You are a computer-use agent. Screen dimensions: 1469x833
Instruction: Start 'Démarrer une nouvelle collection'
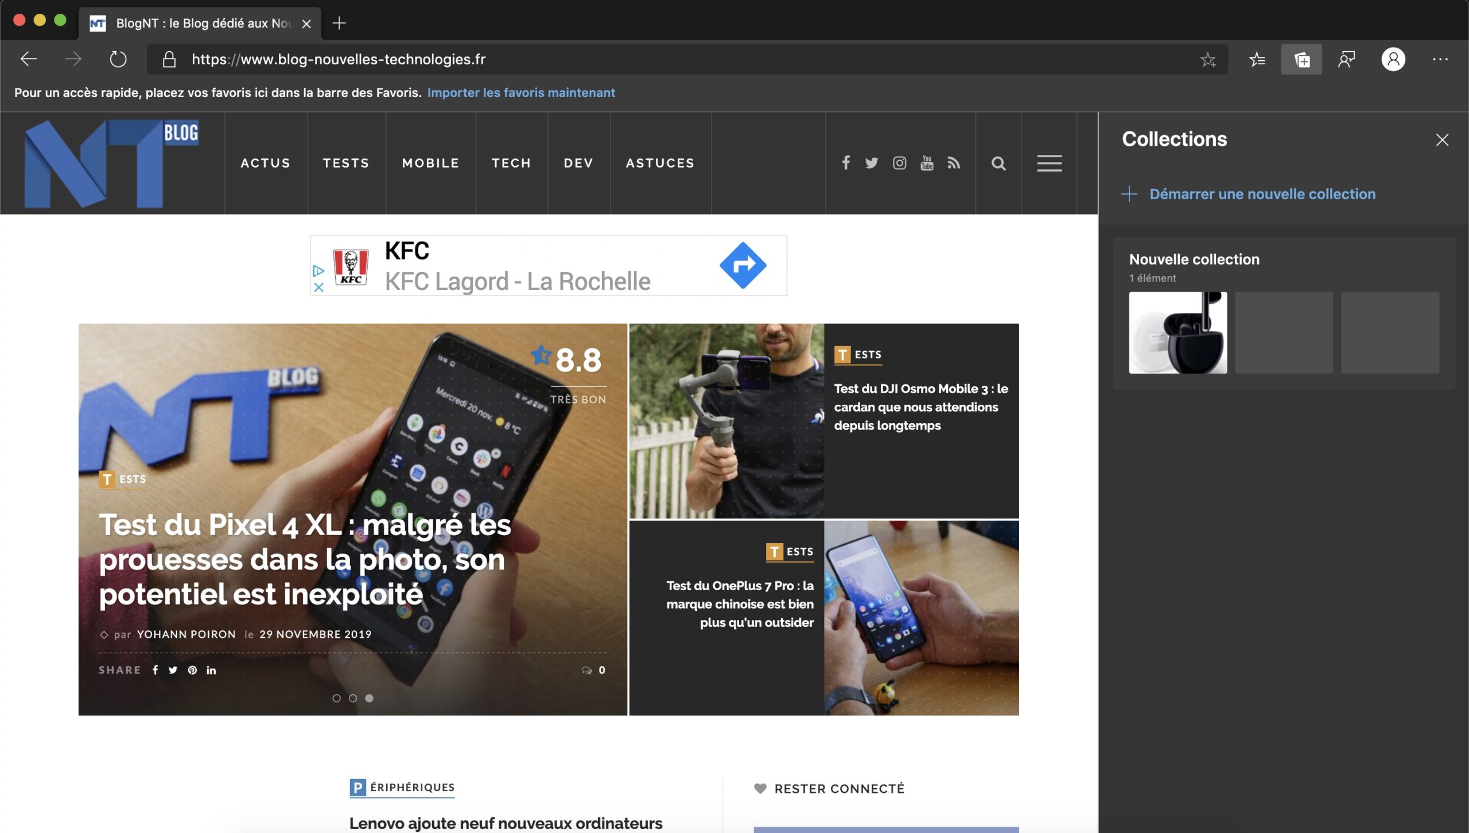(x=1262, y=194)
